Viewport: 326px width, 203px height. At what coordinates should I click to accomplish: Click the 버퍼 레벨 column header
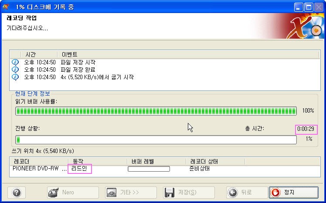click(x=156, y=161)
